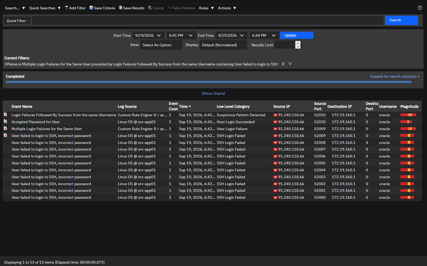This screenshot has width=427, height=266.
Task: Decrease Results Limit with down stepper
Action: coord(298,47)
